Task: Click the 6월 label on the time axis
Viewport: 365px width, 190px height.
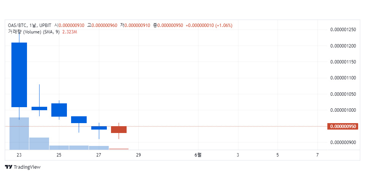Action: coord(198,155)
